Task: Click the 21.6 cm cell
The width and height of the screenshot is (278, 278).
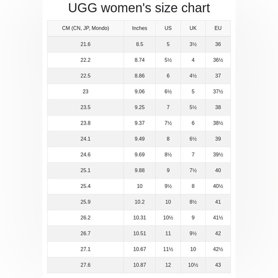Action: click(85, 44)
